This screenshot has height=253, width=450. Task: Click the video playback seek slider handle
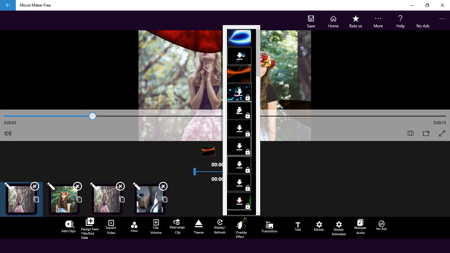[x=93, y=116]
